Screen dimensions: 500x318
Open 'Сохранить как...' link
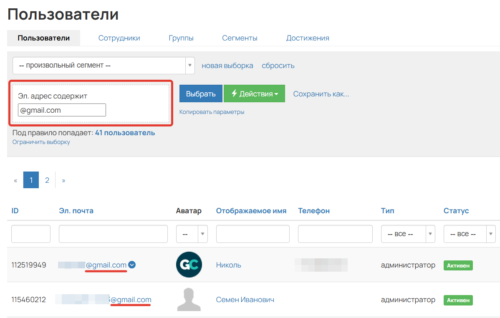(x=321, y=94)
